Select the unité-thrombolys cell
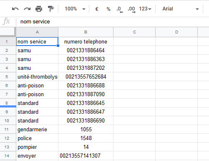Image resolution: width=209 pixels, height=161 pixels. 37,77
